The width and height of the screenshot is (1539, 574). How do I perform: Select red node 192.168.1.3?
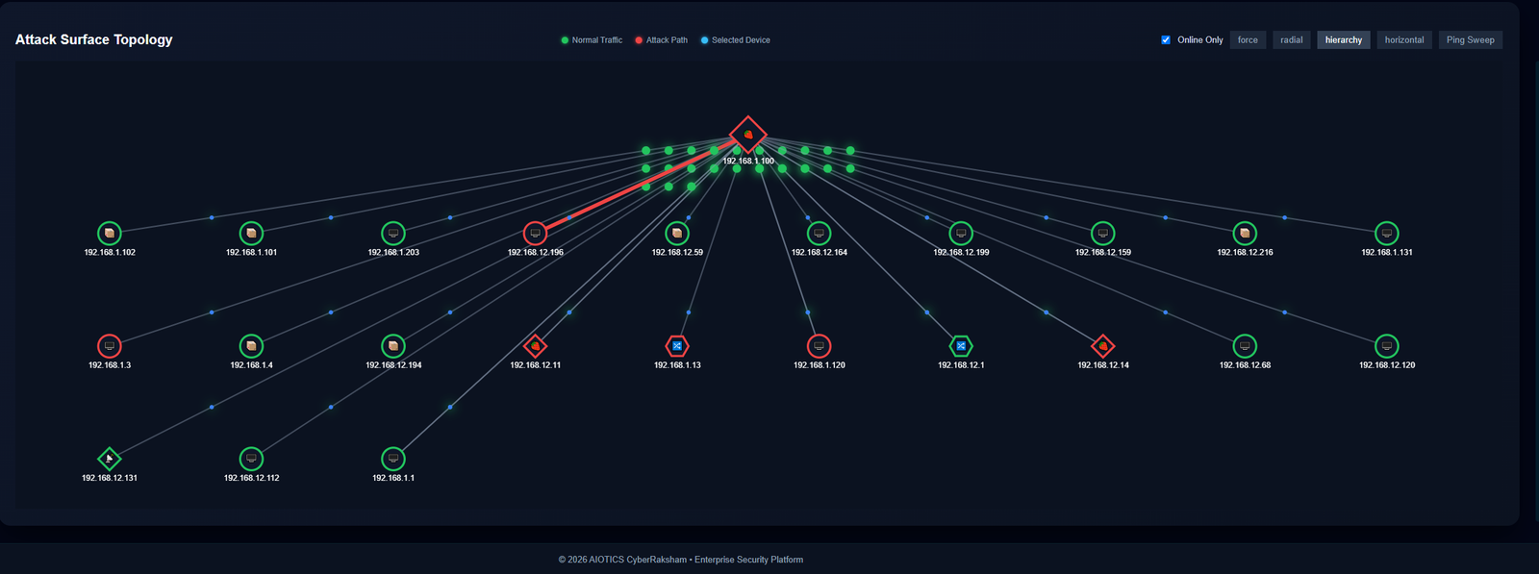[x=110, y=345]
